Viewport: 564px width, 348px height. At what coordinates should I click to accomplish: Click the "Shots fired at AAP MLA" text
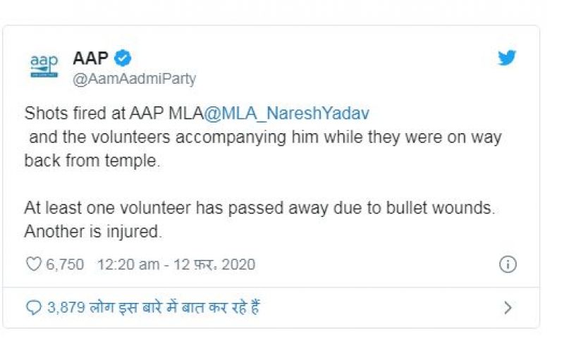pyautogui.click(x=113, y=113)
